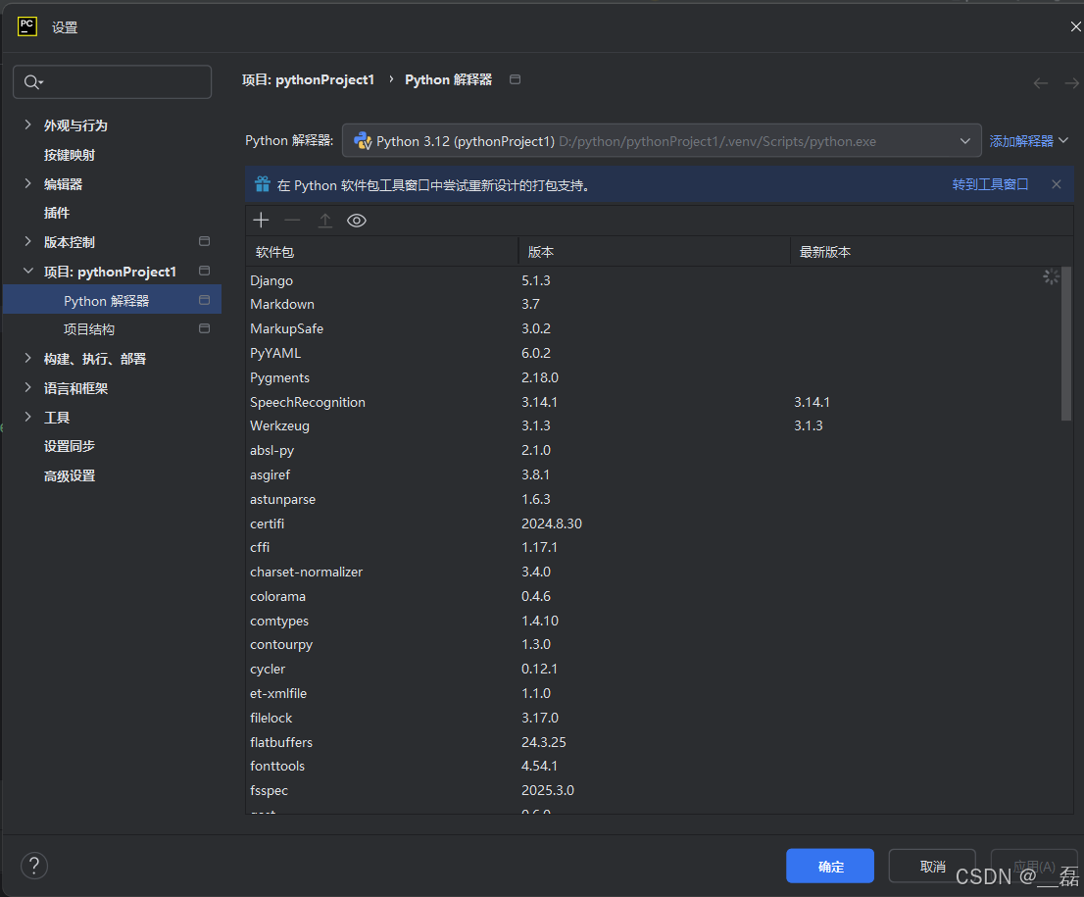Toggle the show early releases eye icon
1084x897 pixels.
point(357,221)
